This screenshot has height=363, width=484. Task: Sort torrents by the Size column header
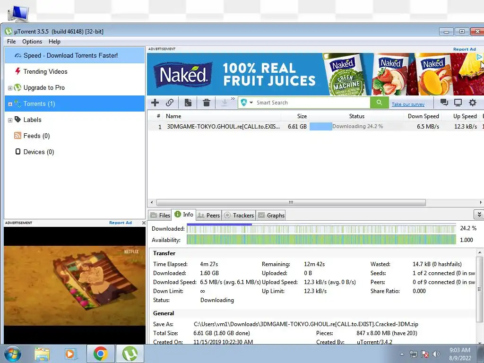point(295,116)
